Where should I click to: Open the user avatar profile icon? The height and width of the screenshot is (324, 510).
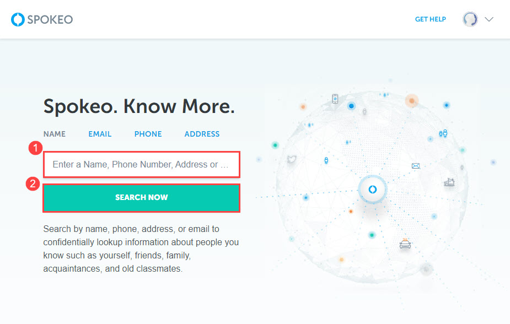470,19
